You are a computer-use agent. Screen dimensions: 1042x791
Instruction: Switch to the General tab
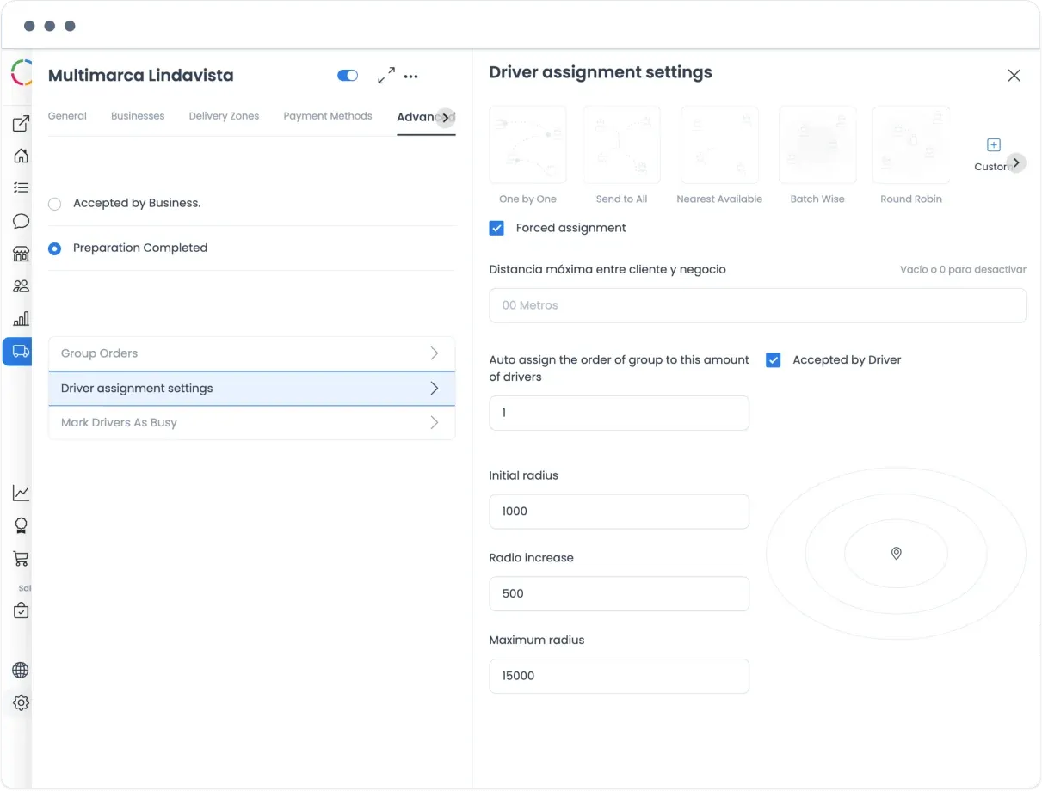pos(67,116)
